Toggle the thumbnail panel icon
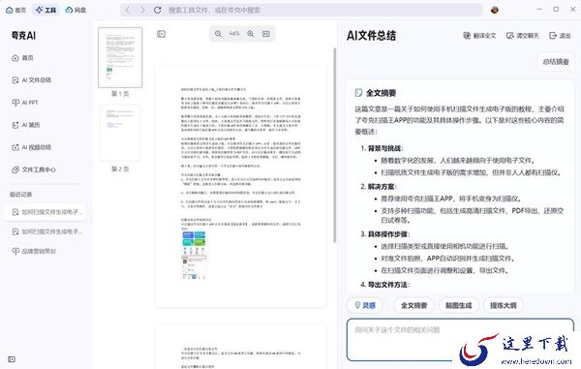This screenshot has height=369, width=581. 161,34
